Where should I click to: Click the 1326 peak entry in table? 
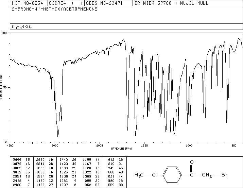(x=68, y=172)
